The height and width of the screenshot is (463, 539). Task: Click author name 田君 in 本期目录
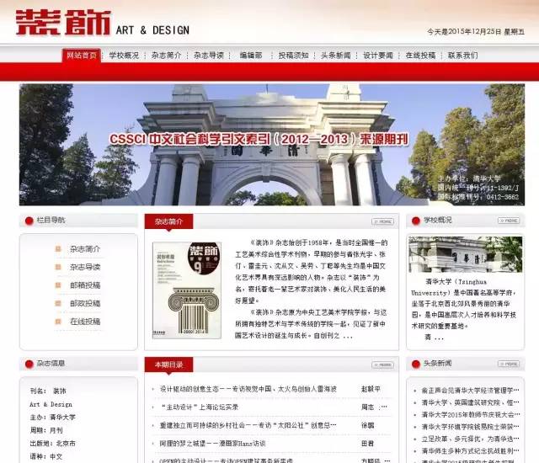(x=367, y=444)
